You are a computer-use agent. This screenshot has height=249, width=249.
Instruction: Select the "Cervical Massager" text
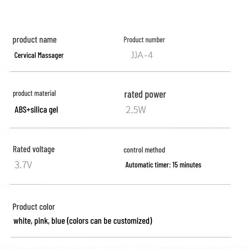click(x=39, y=55)
